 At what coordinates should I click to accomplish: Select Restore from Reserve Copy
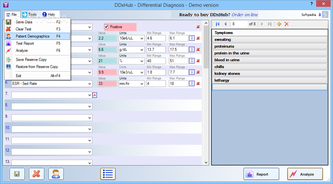click(38, 67)
